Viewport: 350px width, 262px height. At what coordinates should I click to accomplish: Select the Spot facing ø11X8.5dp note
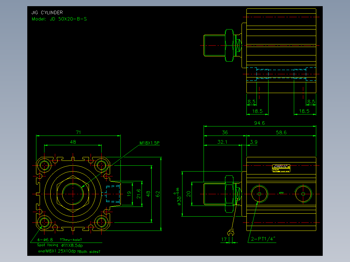click(60, 245)
